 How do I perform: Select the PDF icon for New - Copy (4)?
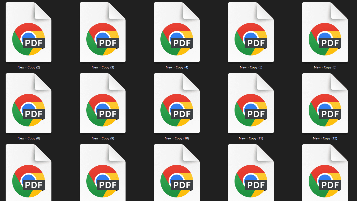coord(177,32)
